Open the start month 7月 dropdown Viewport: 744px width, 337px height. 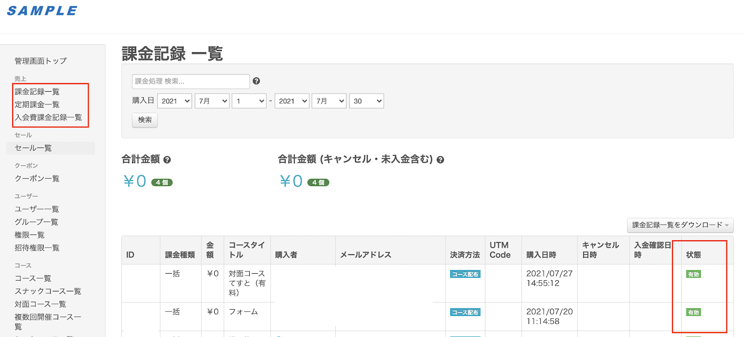pos(212,101)
